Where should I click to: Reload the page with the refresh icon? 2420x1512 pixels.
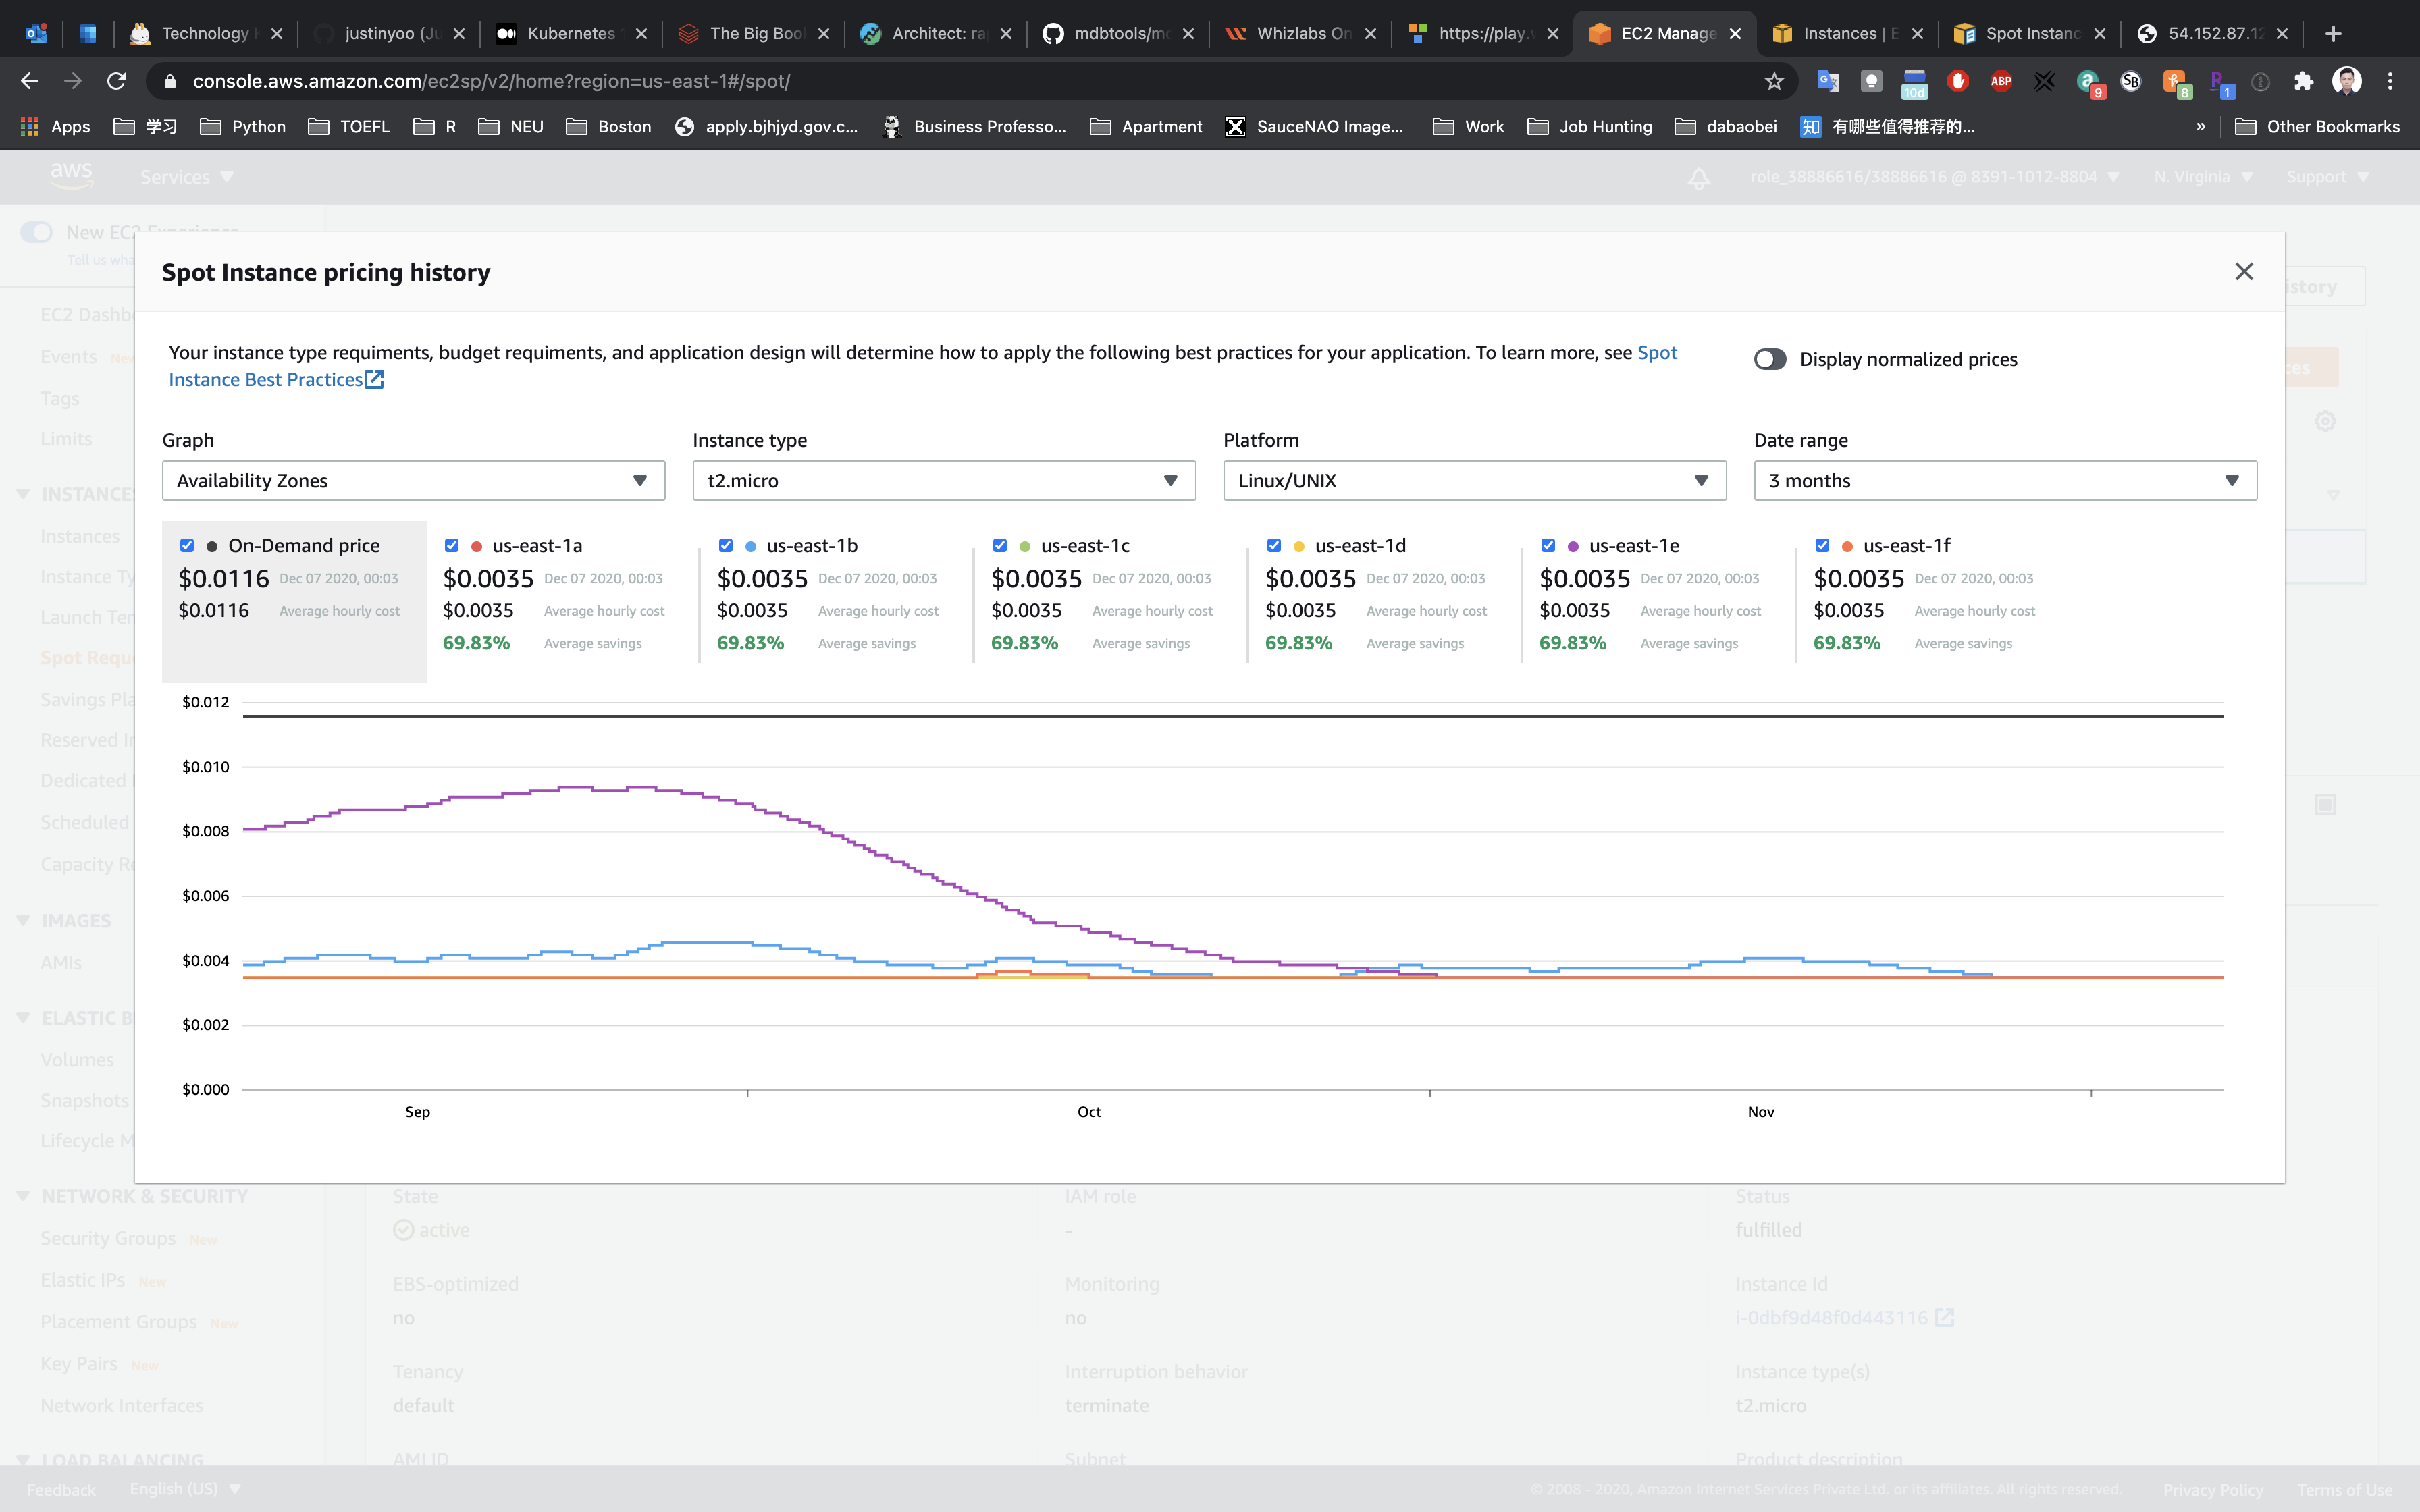[116, 81]
